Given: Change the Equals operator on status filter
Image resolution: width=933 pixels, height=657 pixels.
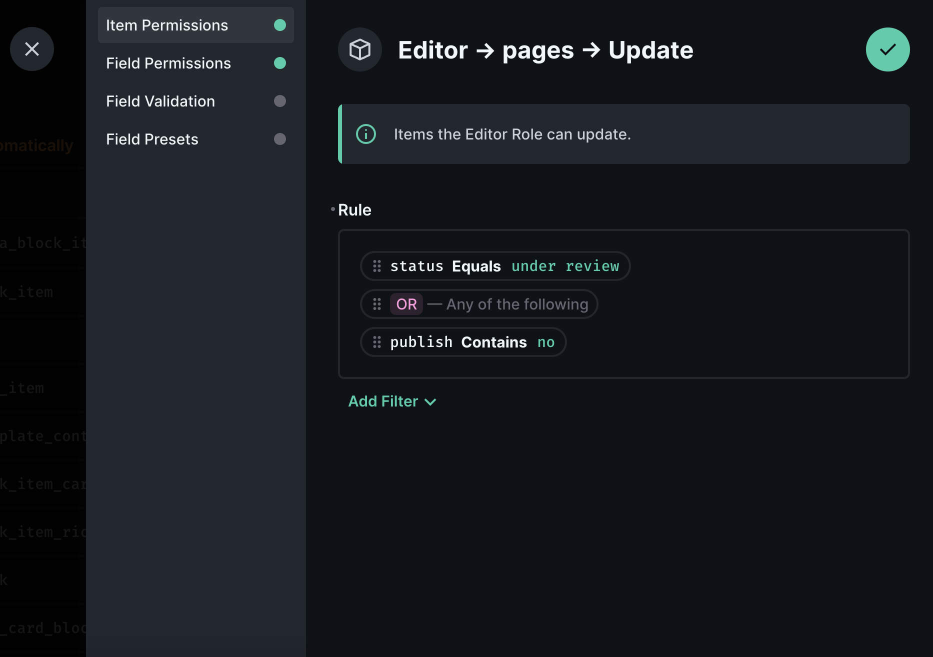Looking at the screenshot, I should pyautogui.click(x=476, y=266).
